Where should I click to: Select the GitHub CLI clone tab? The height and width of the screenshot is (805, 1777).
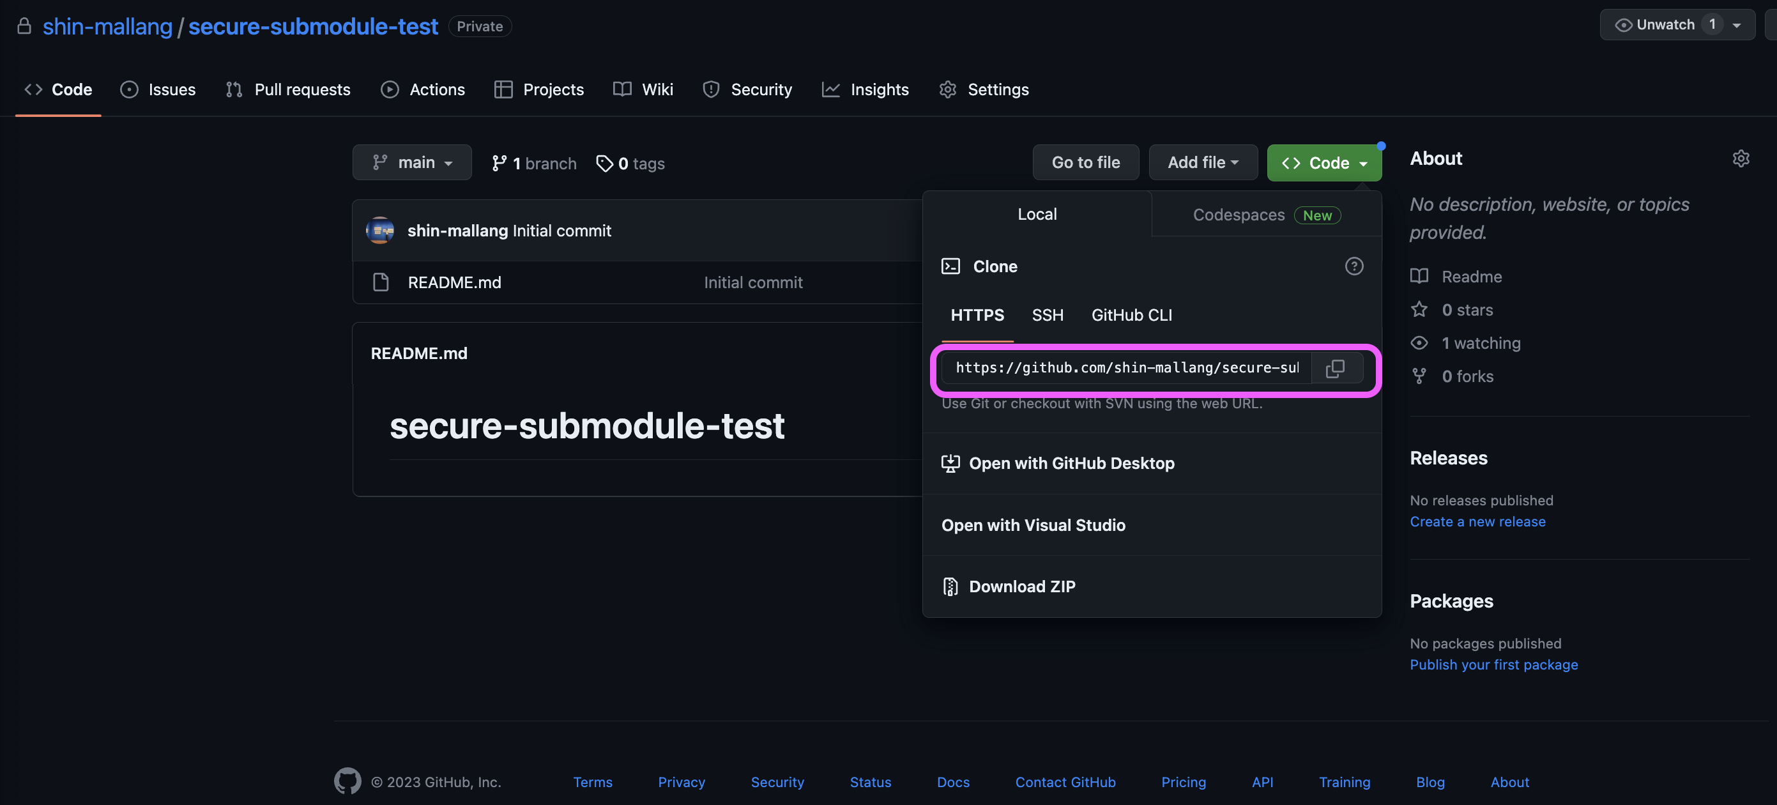pos(1131,315)
